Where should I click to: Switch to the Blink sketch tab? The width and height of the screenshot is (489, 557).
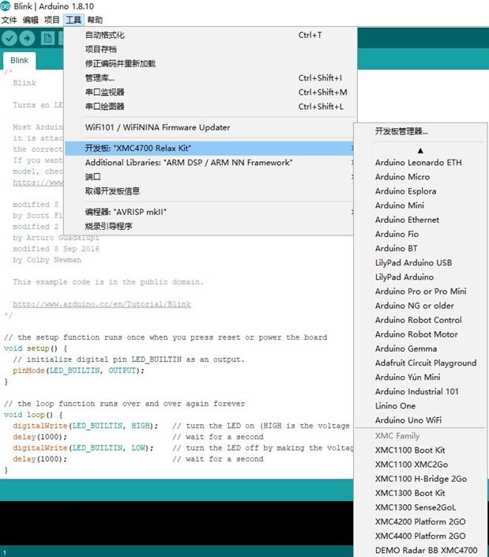(x=19, y=60)
